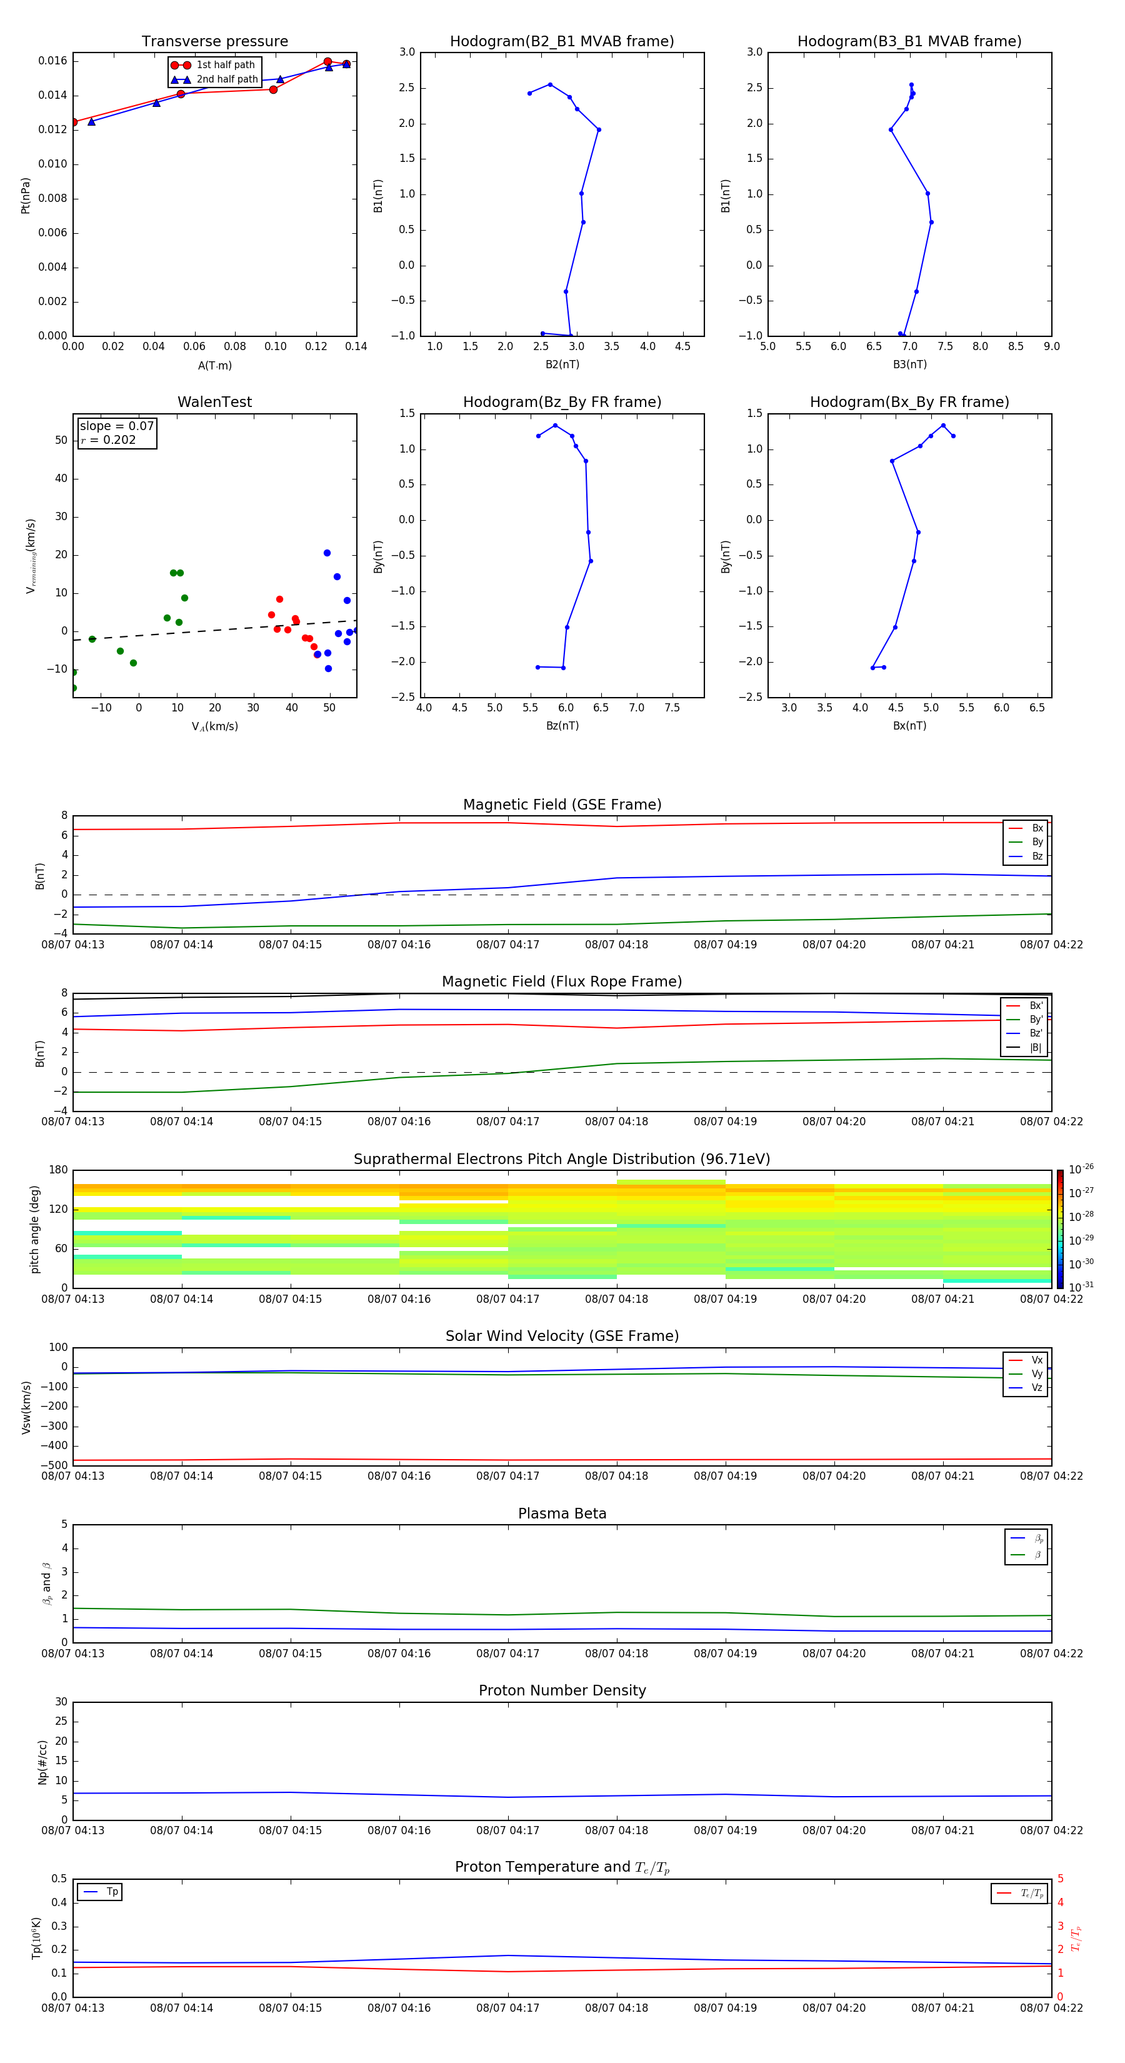
Task: Click the pitch angle distribution colorbar
Action: (x=1059, y=1229)
